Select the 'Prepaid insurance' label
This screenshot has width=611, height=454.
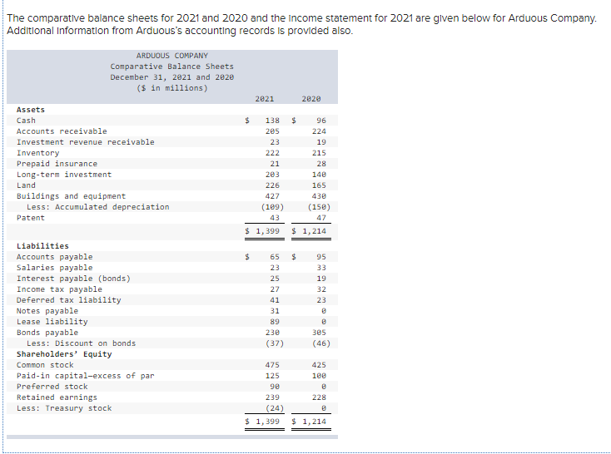coord(57,164)
